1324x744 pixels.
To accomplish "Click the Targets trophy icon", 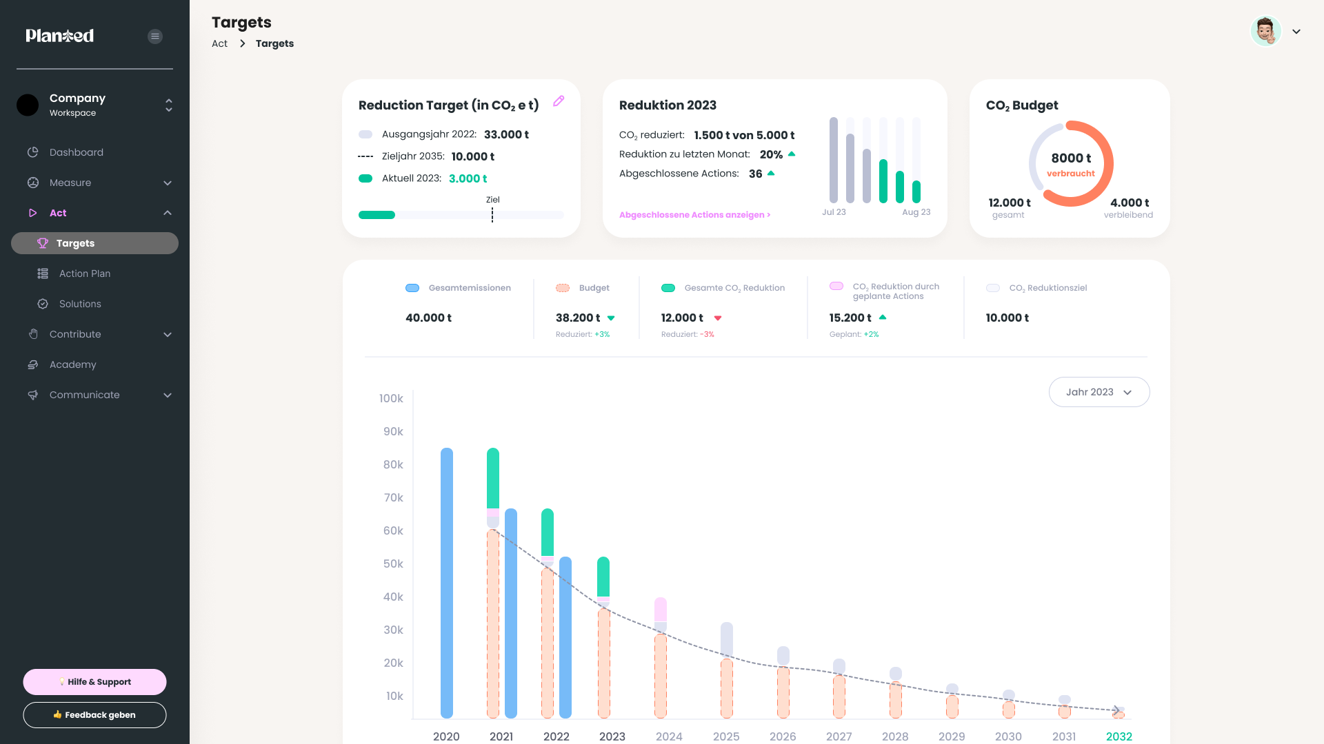I will pyautogui.click(x=43, y=243).
